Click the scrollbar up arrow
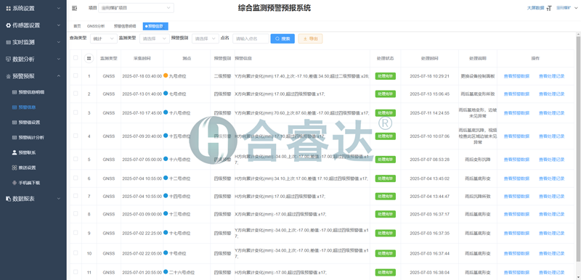 point(578,34)
